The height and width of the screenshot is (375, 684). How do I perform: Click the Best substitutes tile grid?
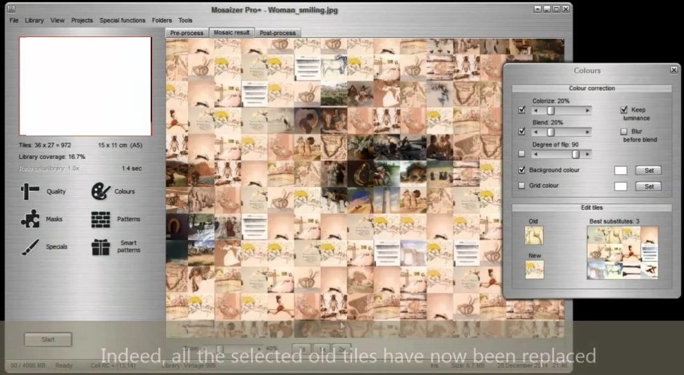(623, 253)
